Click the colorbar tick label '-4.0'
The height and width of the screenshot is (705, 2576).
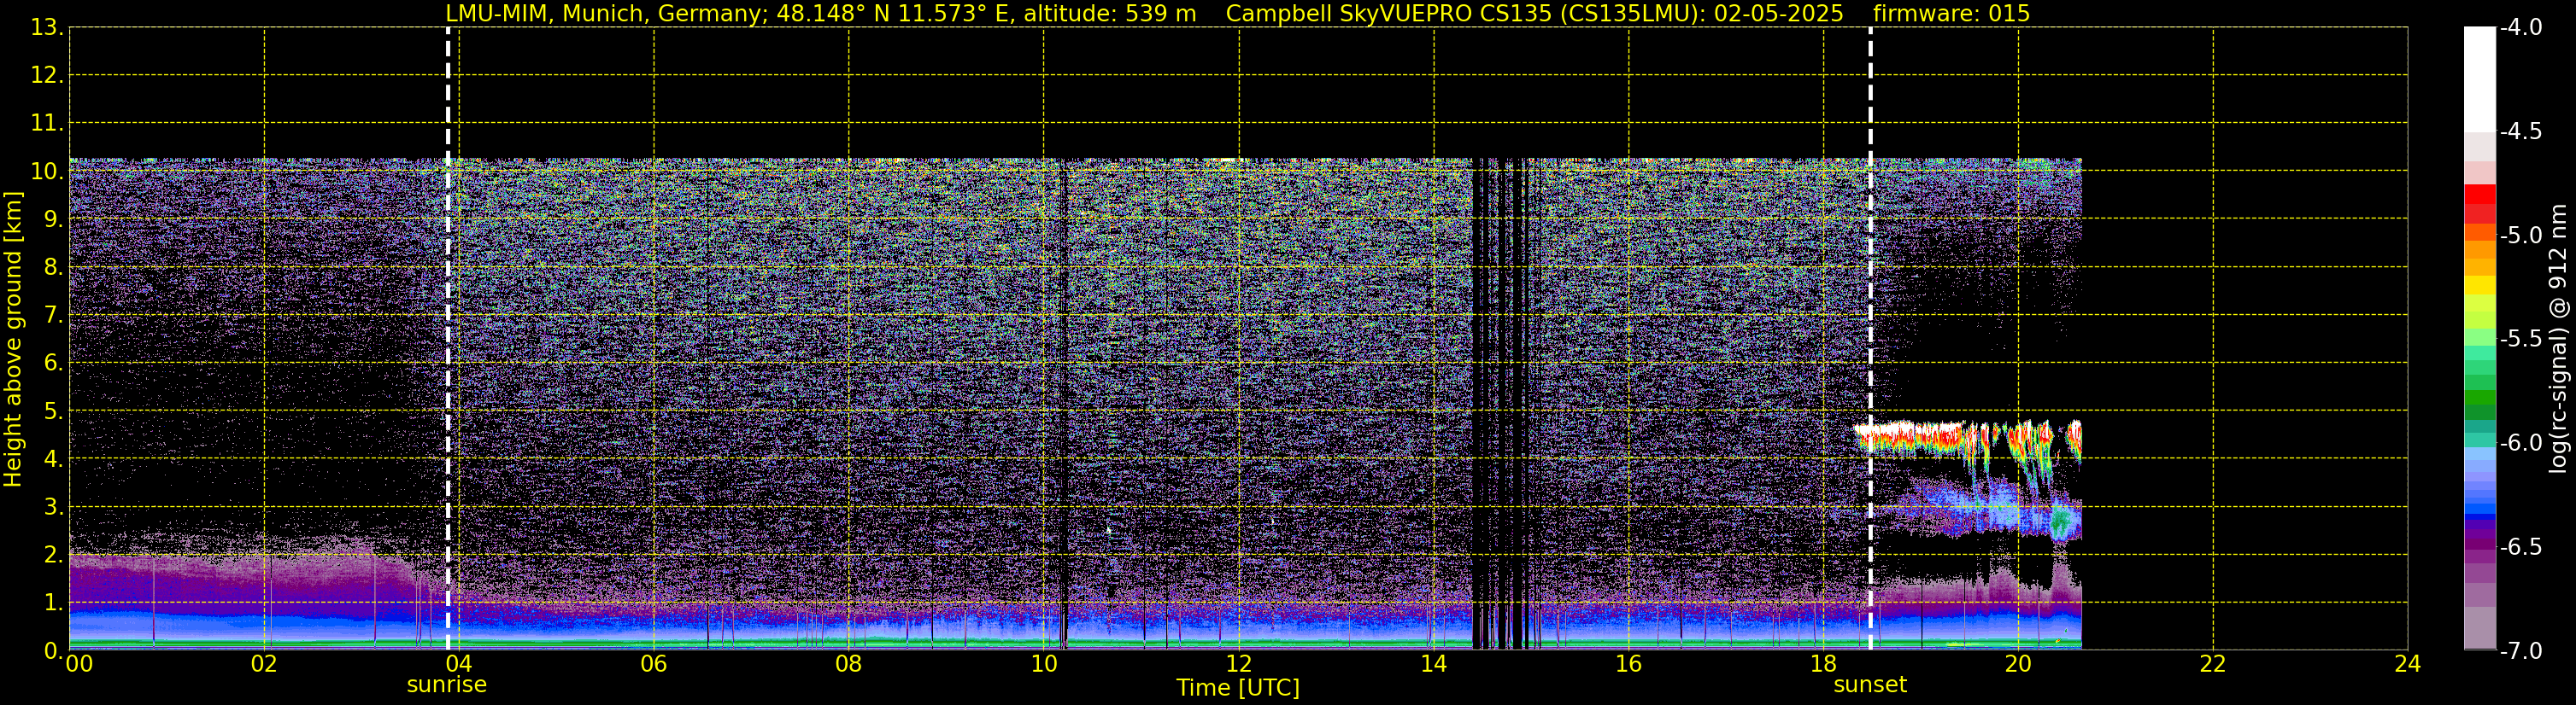point(2520,28)
